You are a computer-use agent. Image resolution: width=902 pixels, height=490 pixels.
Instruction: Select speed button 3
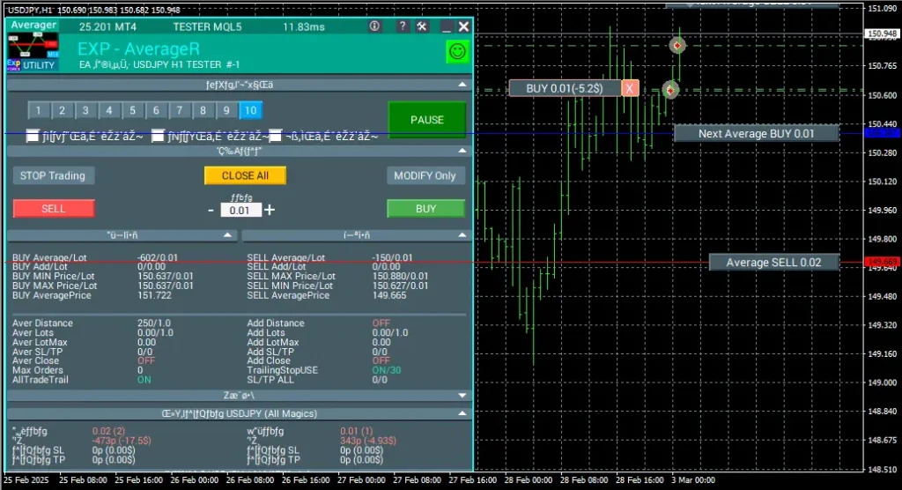[85, 110]
